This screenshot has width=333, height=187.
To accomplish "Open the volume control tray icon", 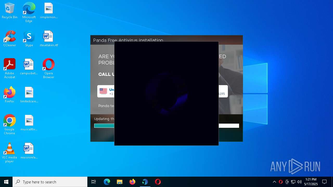I will click(299, 182).
